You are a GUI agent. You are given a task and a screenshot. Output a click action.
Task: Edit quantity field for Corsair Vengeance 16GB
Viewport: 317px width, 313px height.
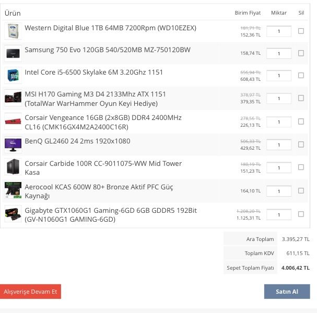coord(279,122)
